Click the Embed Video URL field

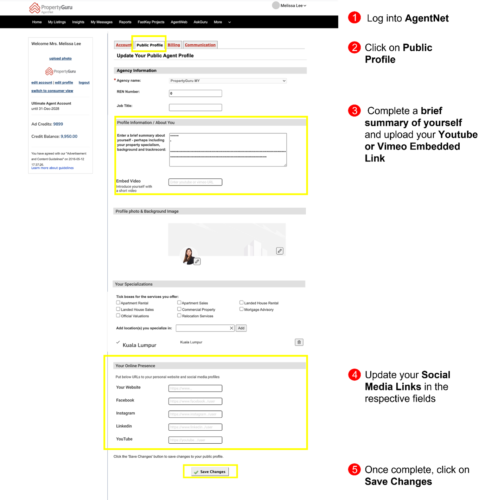click(196, 182)
